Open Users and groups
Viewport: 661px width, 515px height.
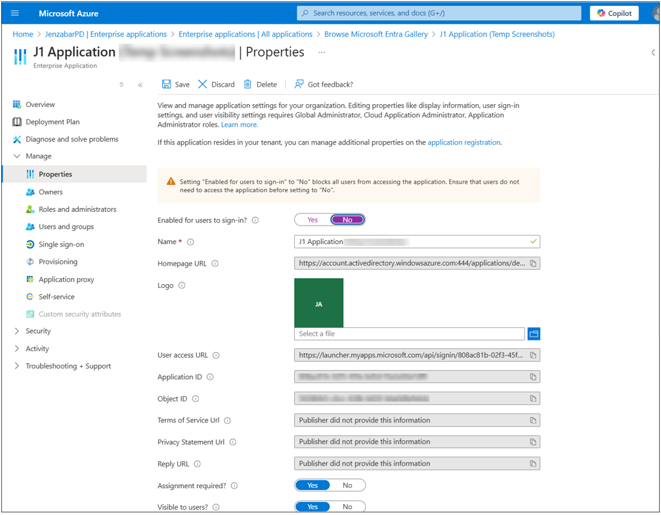point(66,227)
